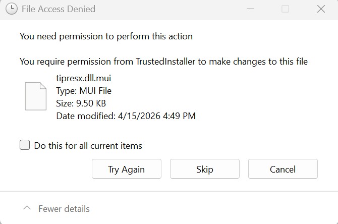The height and width of the screenshot is (224, 338).
Task: Click the "File Access Denied" title text
Action: click(59, 9)
